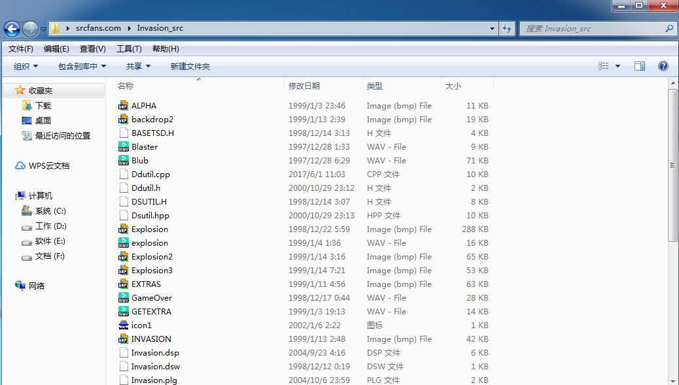
Task: Refresh the folder view
Action: click(507, 29)
